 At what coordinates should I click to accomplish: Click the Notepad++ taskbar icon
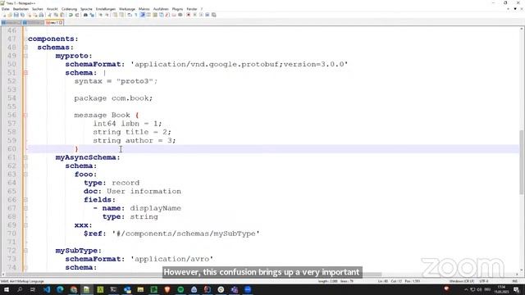click(x=87, y=289)
